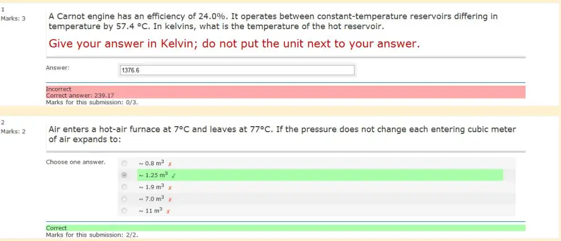561x241 pixels.
Task: Click the green Correct feedback banner
Action: 286,228
